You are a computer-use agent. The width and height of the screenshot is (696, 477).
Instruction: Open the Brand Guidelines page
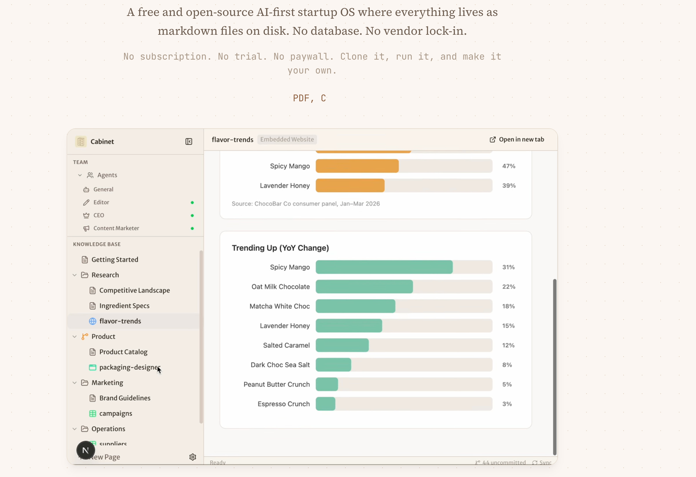pyautogui.click(x=125, y=398)
